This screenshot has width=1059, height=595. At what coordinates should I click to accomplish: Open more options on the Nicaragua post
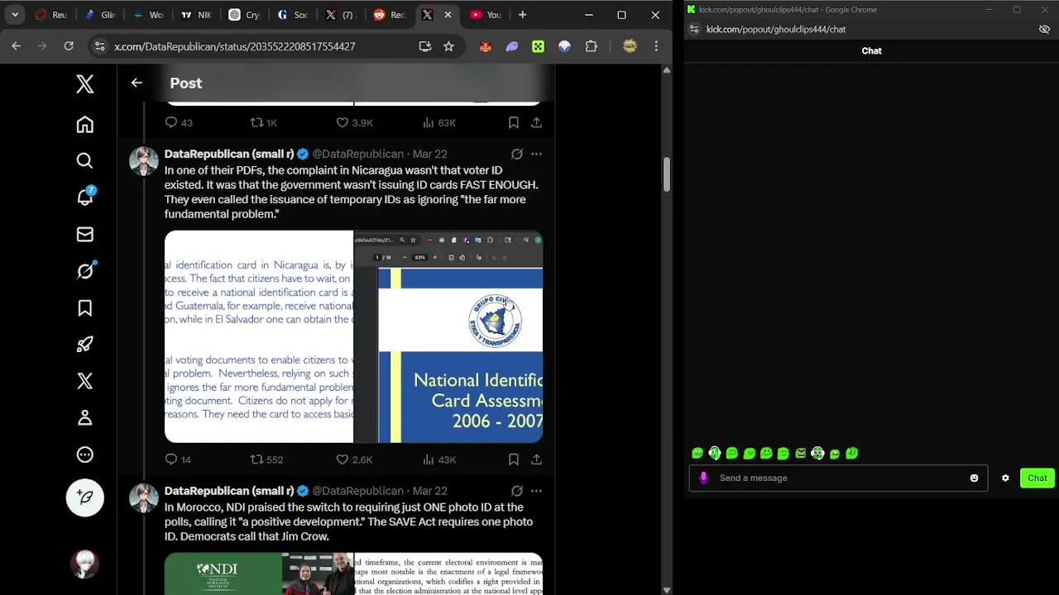click(x=536, y=154)
